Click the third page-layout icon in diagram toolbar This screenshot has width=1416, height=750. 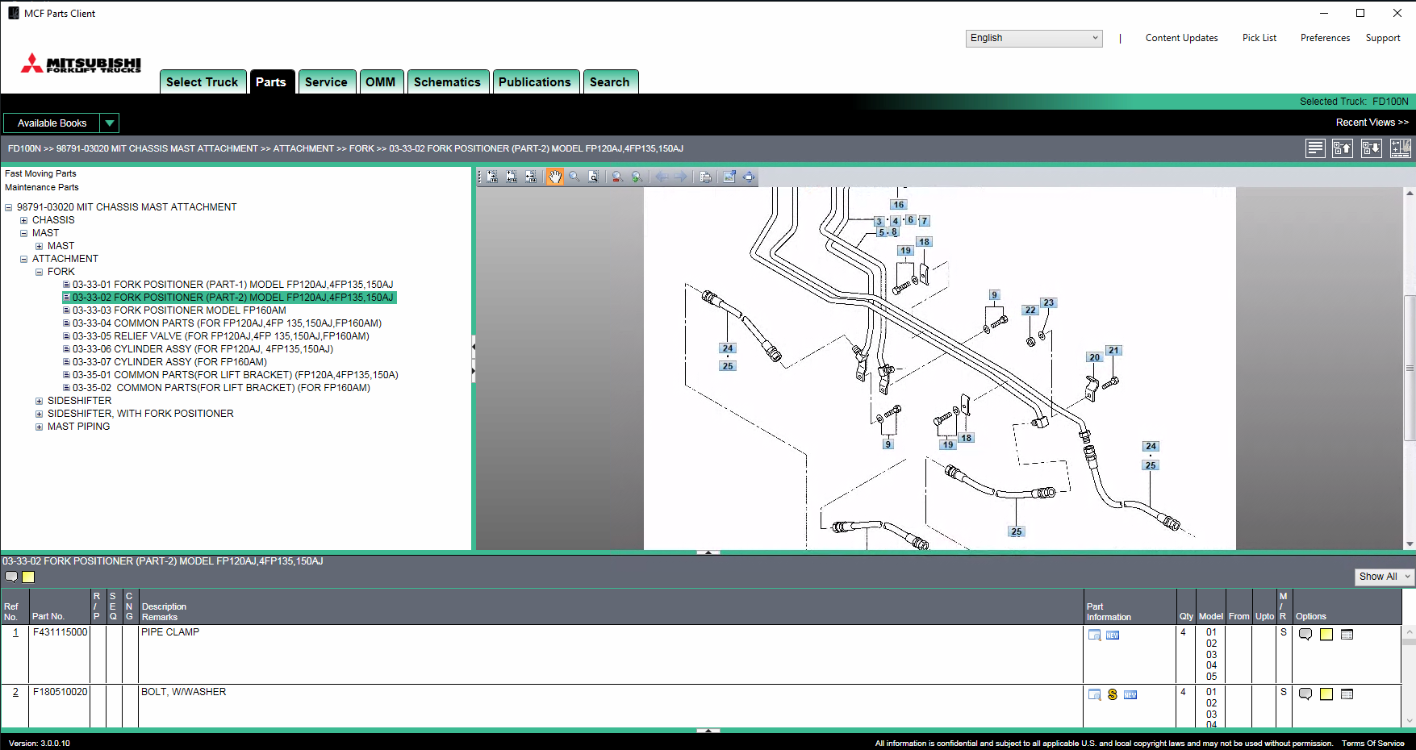tap(531, 177)
